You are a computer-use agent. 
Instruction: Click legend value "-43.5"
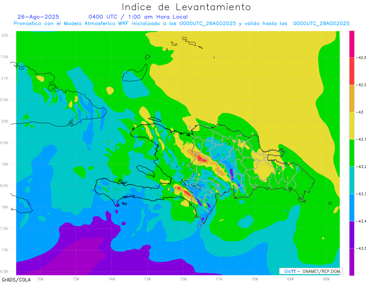[x=361, y=248]
